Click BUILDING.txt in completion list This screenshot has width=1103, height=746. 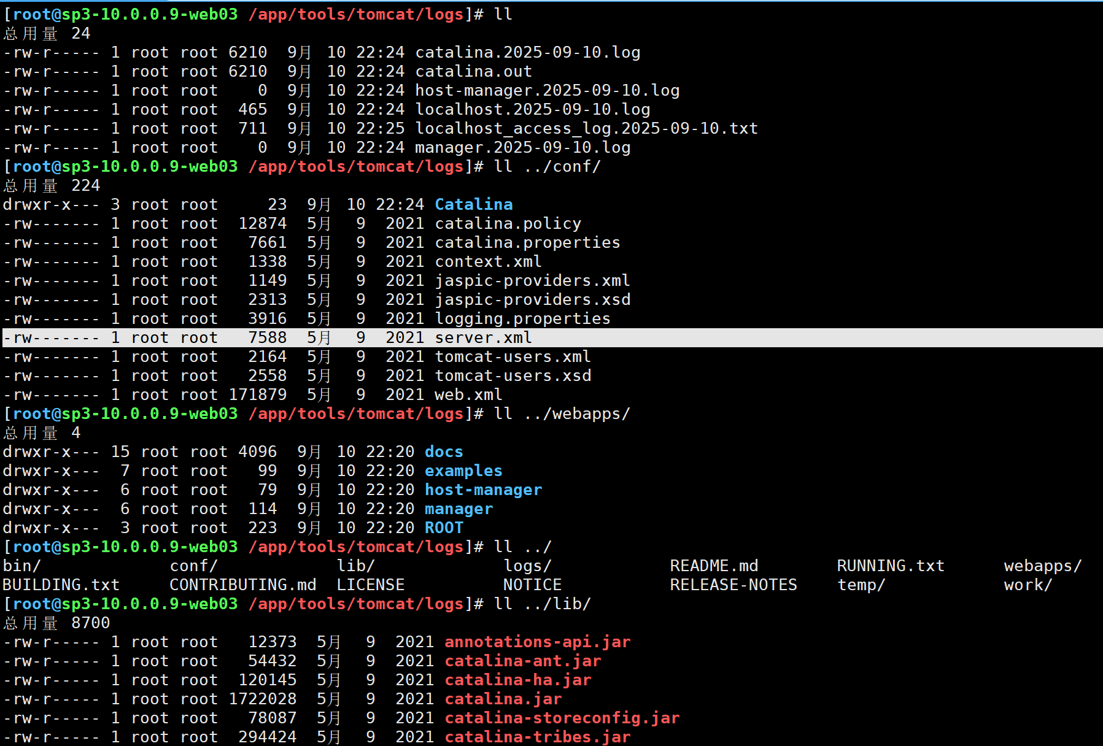61,585
